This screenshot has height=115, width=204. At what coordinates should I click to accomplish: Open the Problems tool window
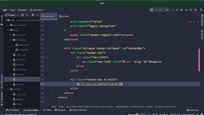click(13, 110)
